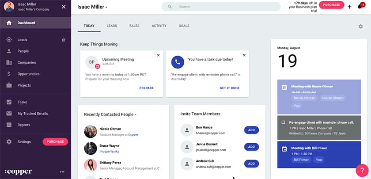Open Brittany Perez's photo thumbnail

coord(91,165)
